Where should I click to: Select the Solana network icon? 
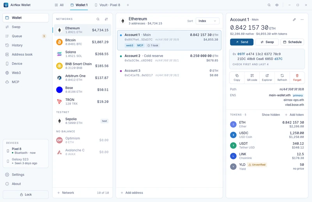pos(59,54)
